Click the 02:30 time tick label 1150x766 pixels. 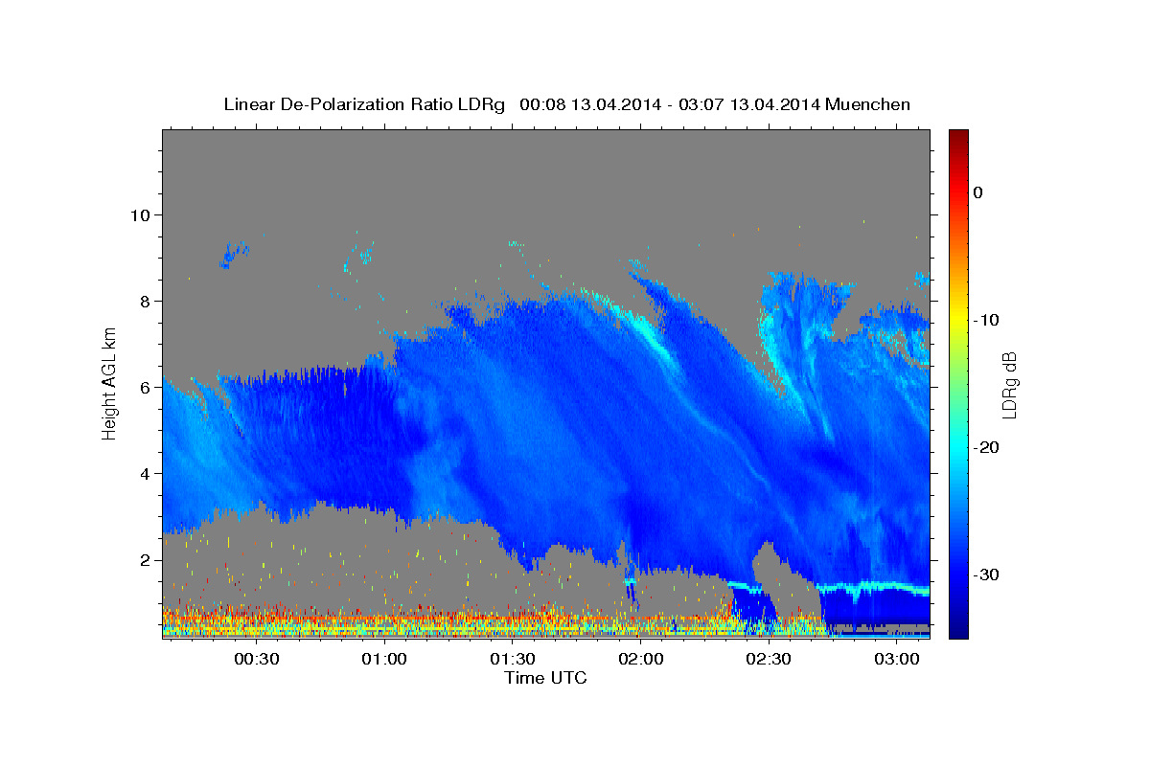[x=769, y=659]
